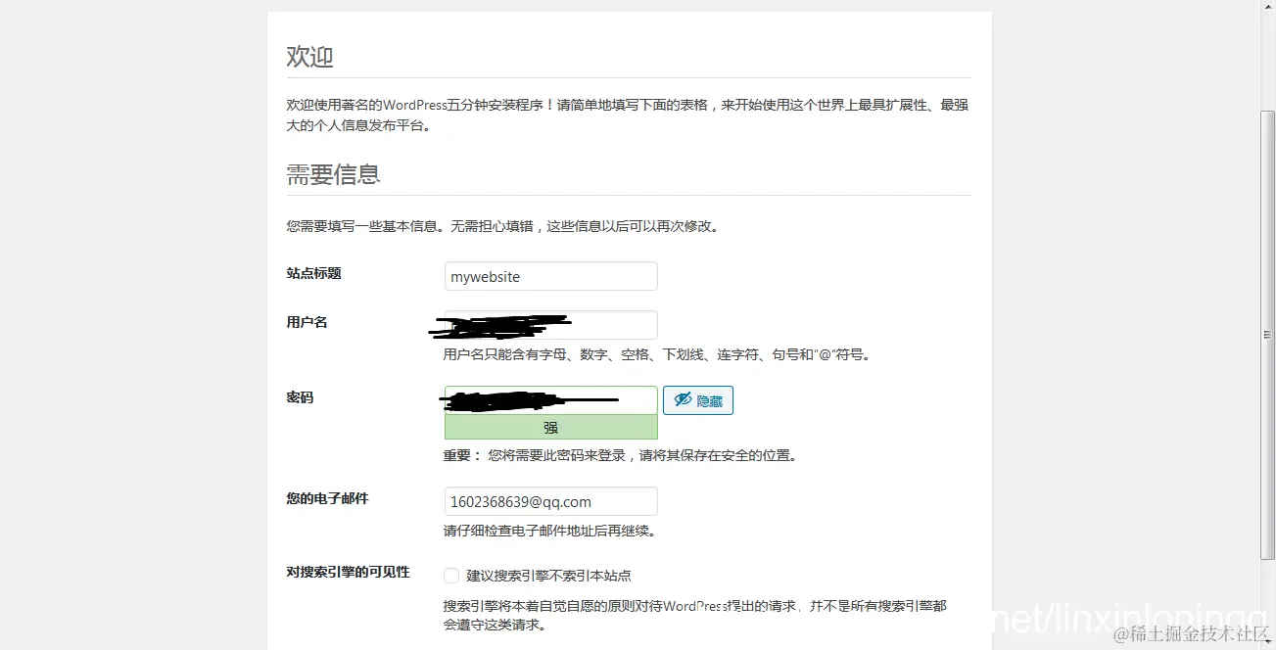The width and height of the screenshot is (1276, 650).
Task: Click the crossed-eye icon on the 隐藏 button
Action: click(683, 399)
